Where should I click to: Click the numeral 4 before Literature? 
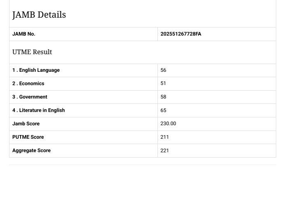pyautogui.click(x=14, y=110)
